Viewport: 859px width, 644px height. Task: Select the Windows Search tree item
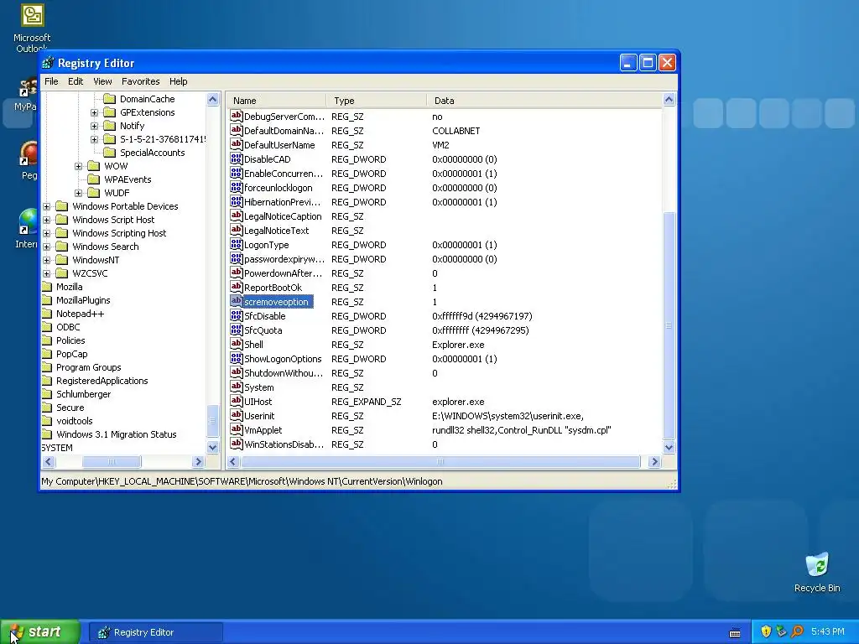[x=105, y=247]
